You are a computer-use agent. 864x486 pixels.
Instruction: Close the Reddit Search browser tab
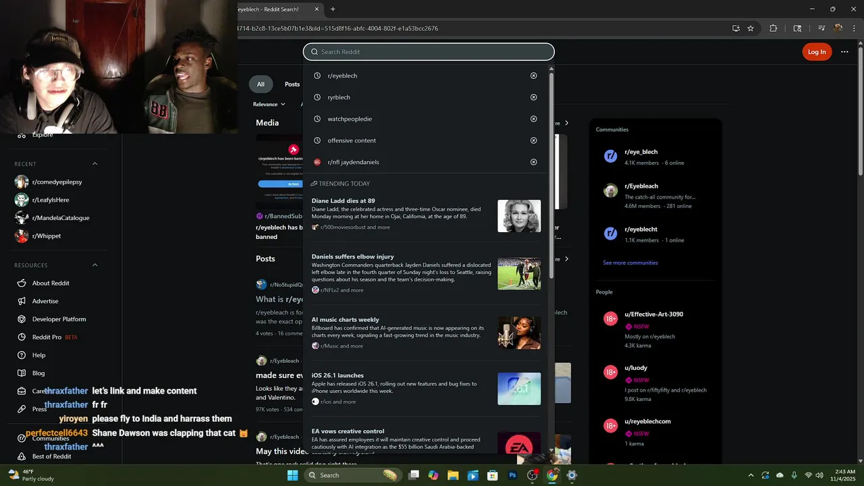coord(317,9)
